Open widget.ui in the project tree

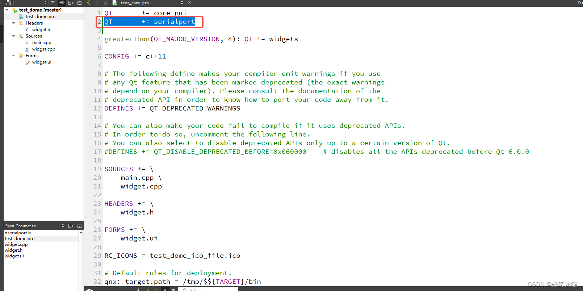pos(42,62)
